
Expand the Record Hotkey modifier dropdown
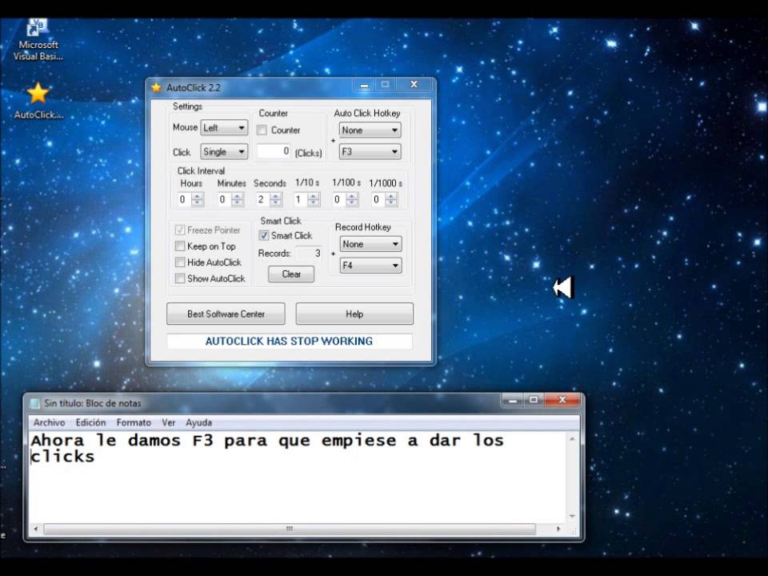coord(370,244)
